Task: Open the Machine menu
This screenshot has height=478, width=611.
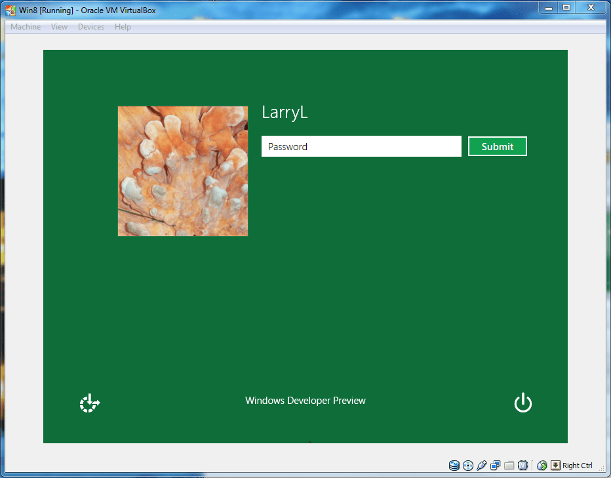Action: [x=26, y=26]
